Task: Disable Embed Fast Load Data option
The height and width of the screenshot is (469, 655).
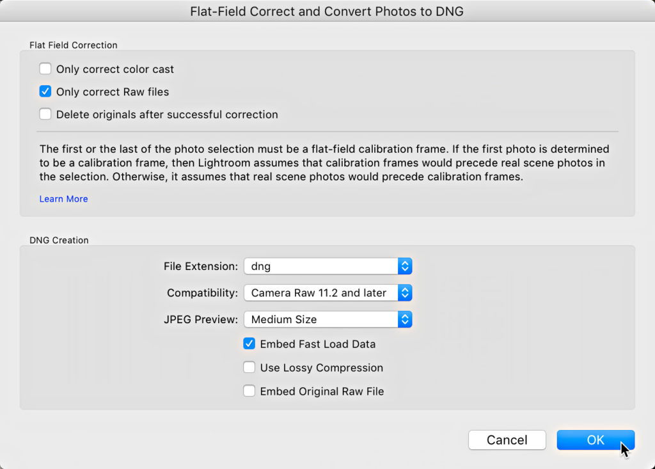Action: [x=249, y=344]
